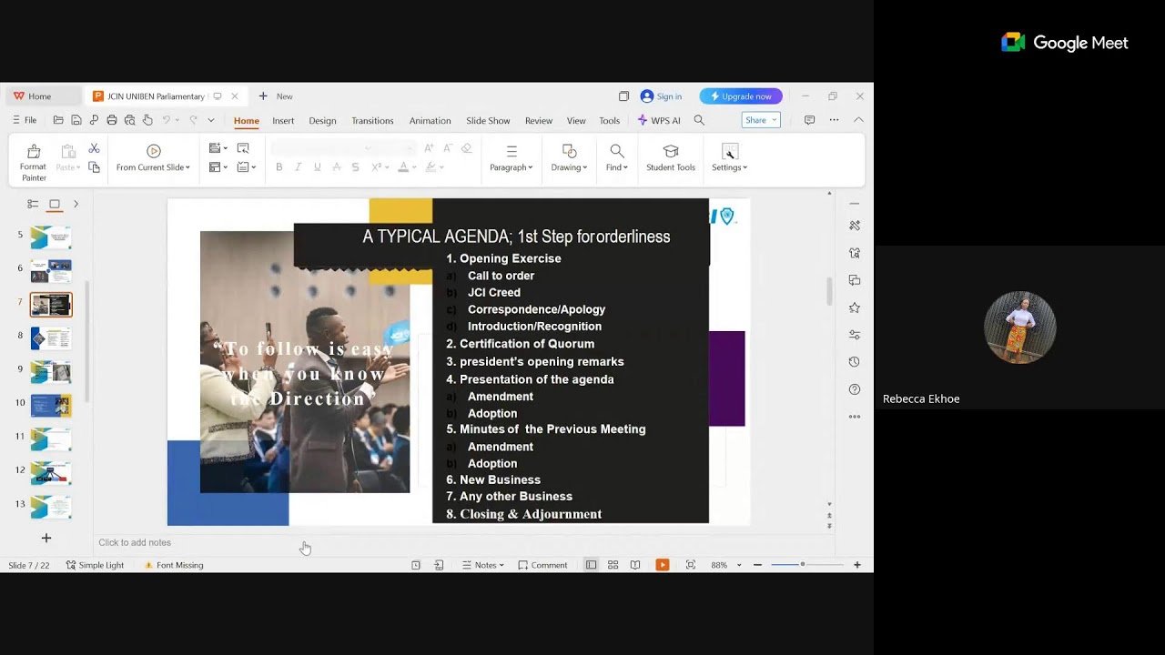Click the Copy icon below scissors
The height and width of the screenshot is (655, 1165).
coord(94,167)
